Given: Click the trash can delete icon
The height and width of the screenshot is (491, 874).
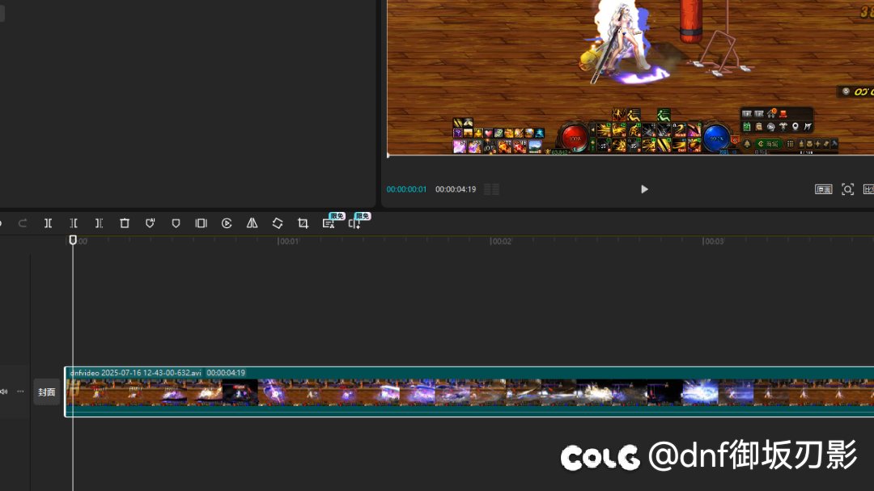Looking at the screenshot, I should click(125, 223).
